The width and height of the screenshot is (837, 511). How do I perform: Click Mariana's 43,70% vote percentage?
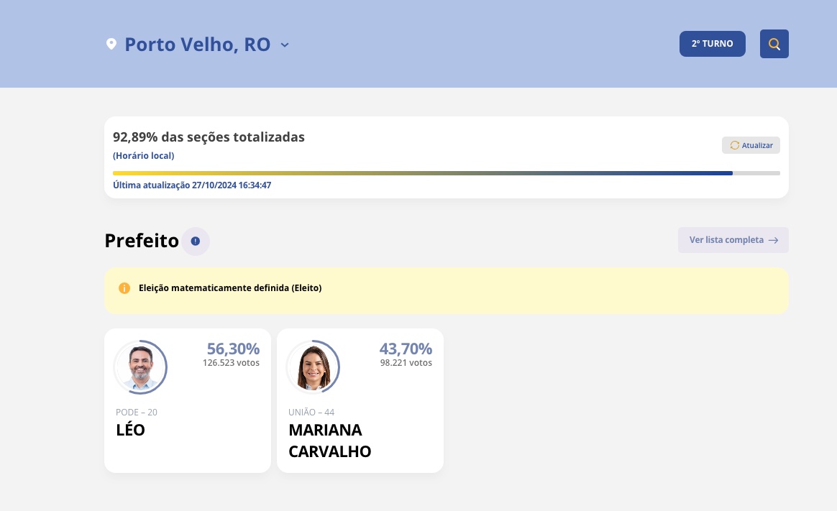coord(406,349)
